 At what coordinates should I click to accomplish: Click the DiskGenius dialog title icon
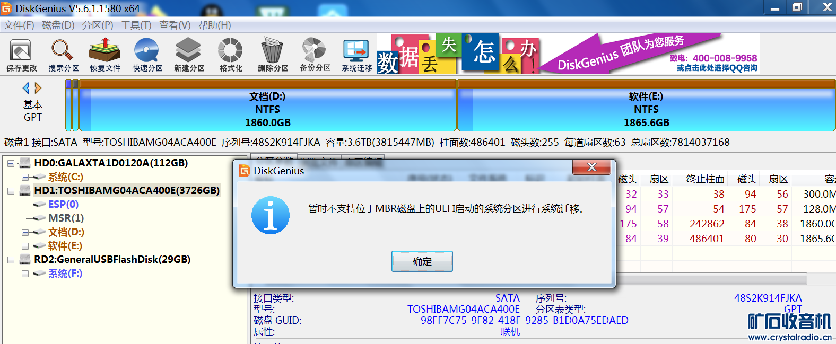click(245, 171)
